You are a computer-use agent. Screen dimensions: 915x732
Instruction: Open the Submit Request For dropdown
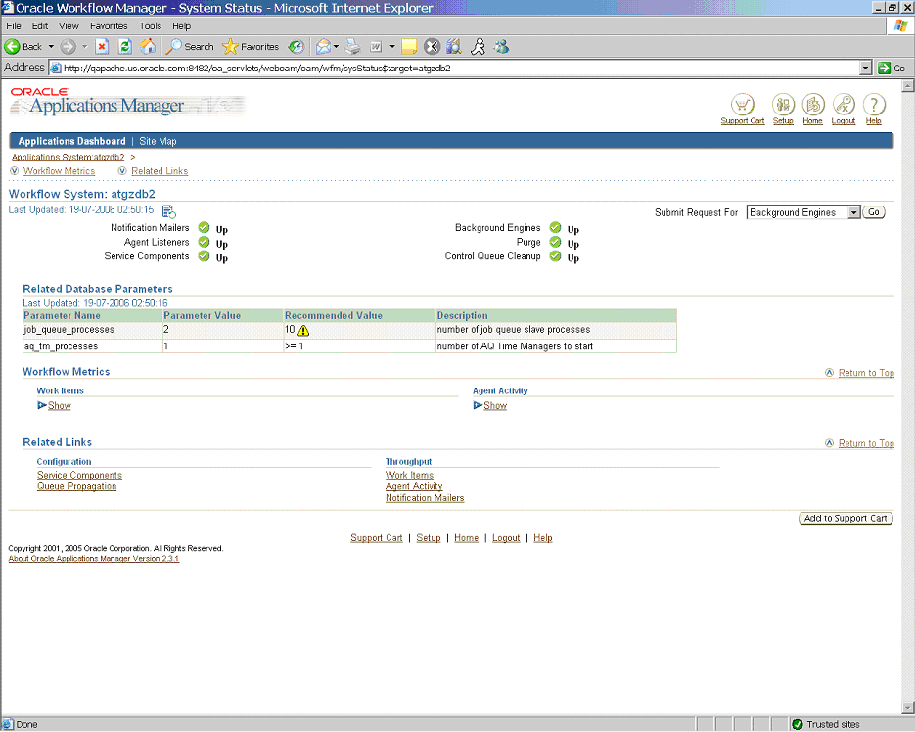pos(853,212)
